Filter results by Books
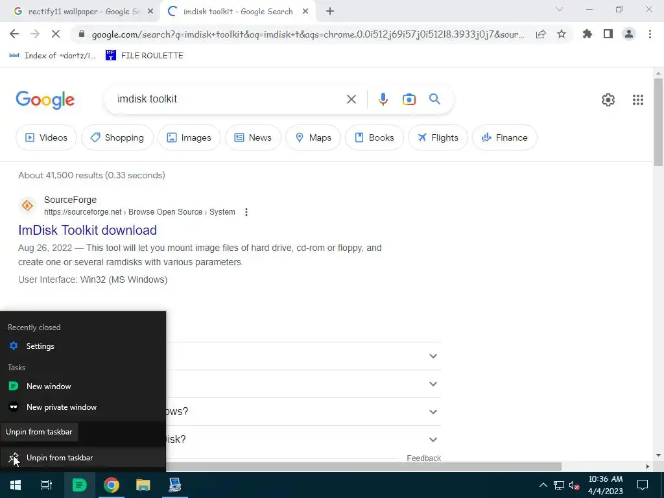 click(x=374, y=137)
